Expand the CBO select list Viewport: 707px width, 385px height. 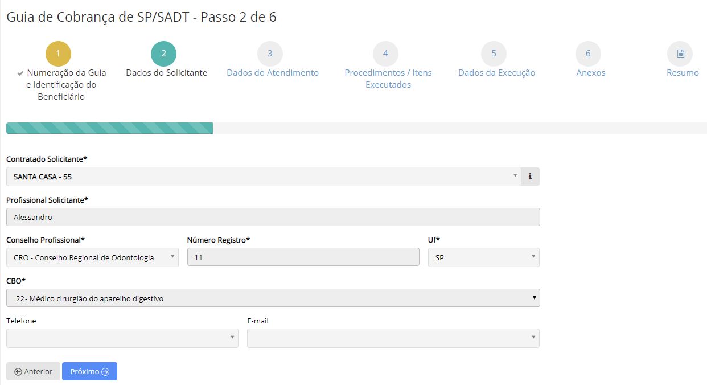(273, 298)
